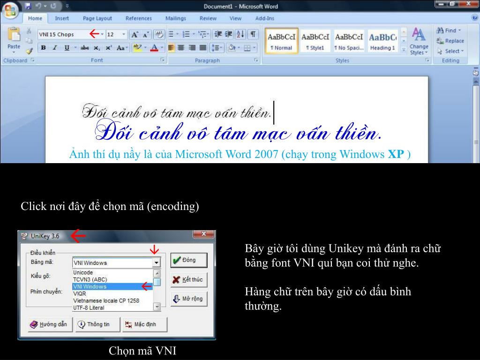Click the Mở rộng button in UniKey
Screen dimensions: 480x360
pos(189,299)
